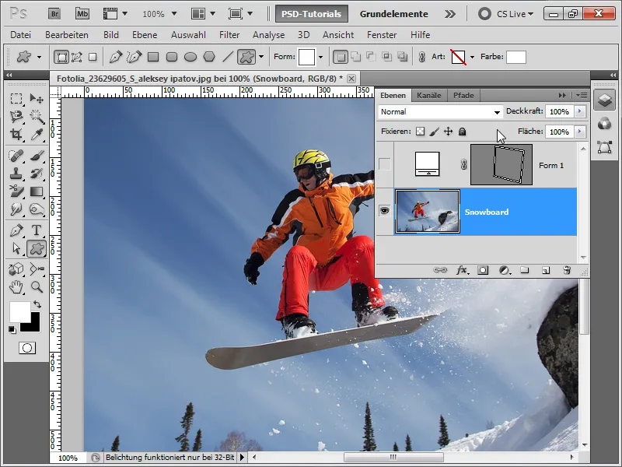Enable Fill Pixels mode in options bar
This screenshot has width=622, height=467.
[93, 57]
